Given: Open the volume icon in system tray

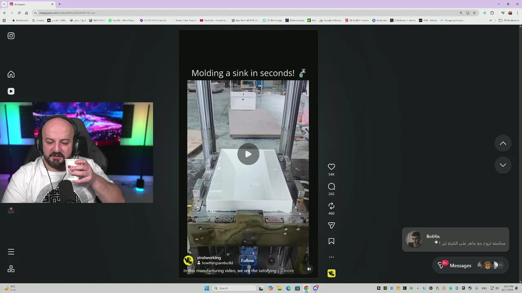Looking at the screenshot, I should (x=497, y=288).
